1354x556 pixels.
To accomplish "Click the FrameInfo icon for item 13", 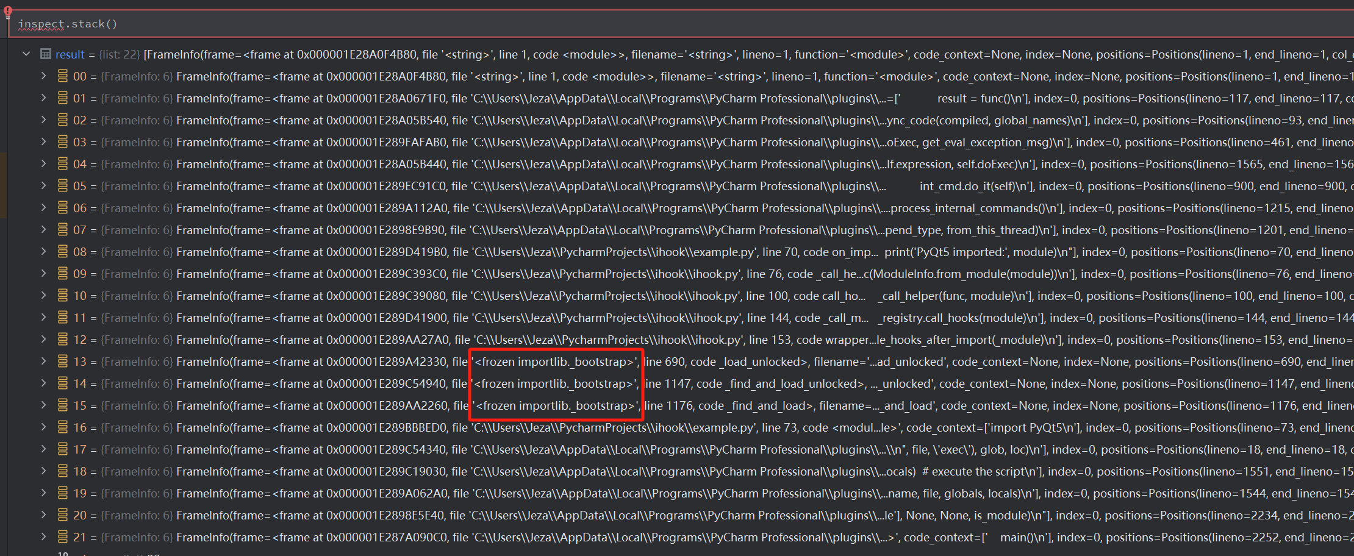I will click(63, 362).
